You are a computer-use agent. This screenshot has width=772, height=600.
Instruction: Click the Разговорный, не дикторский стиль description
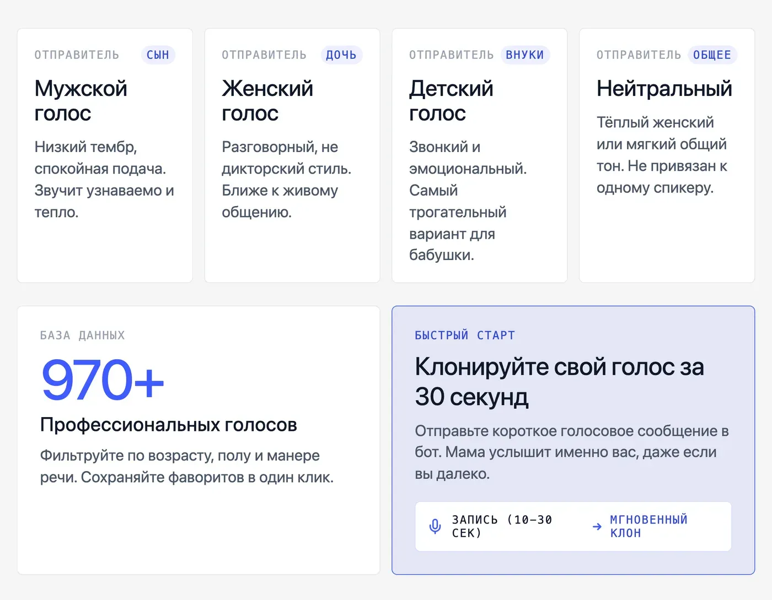click(287, 180)
